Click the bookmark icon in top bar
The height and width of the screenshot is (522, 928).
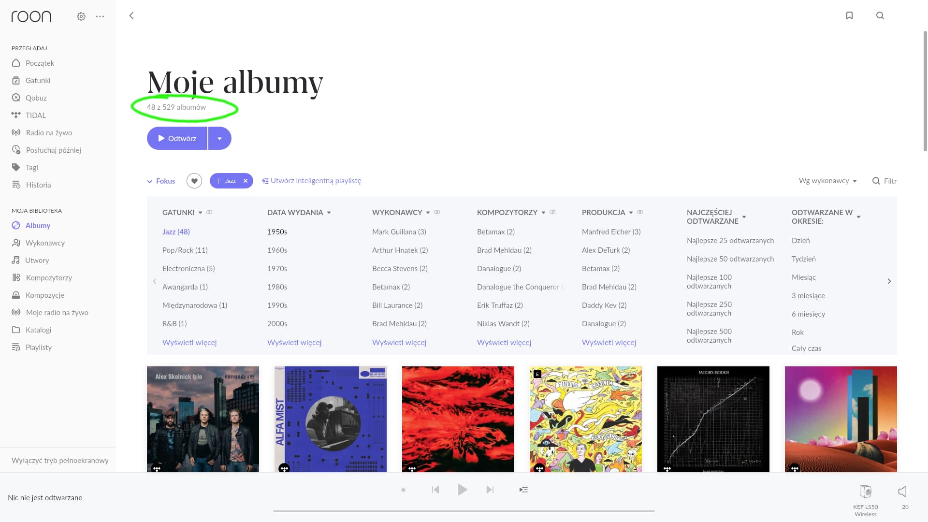(x=849, y=15)
